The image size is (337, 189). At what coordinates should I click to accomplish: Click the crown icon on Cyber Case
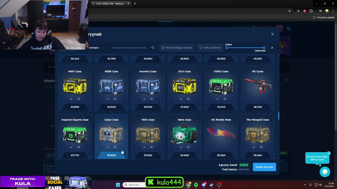point(108,147)
